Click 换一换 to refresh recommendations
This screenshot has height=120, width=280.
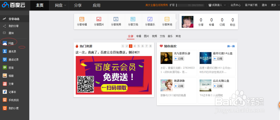point(231,46)
